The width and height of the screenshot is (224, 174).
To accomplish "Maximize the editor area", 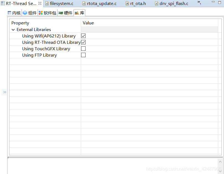I will click(x=220, y=2).
